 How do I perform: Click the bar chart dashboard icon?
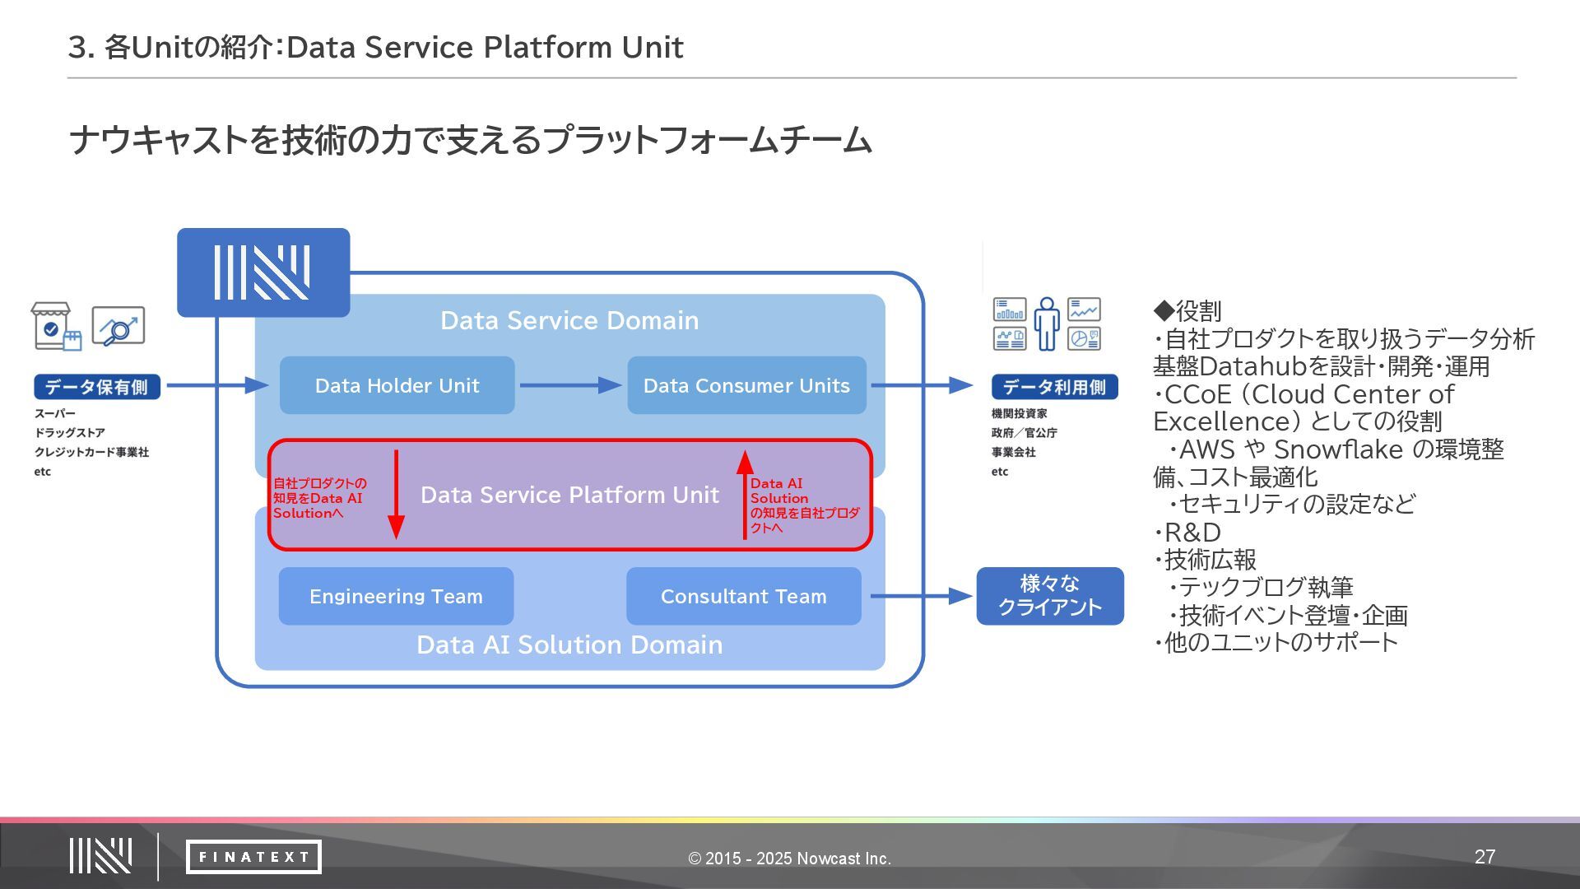click(x=1010, y=310)
